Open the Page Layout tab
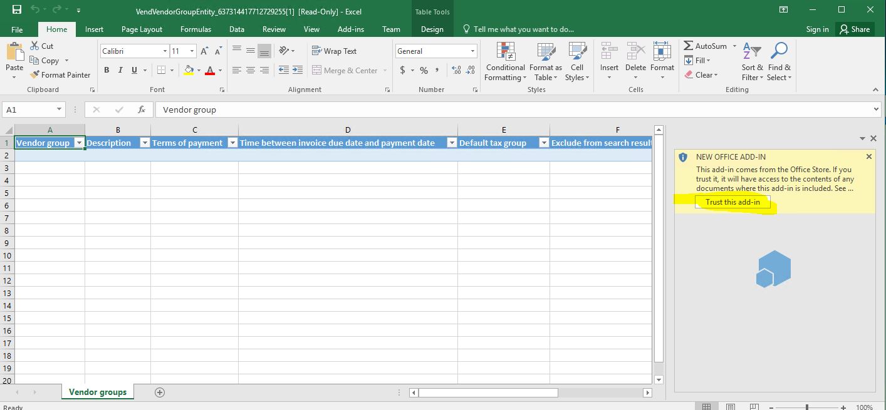 tap(142, 29)
